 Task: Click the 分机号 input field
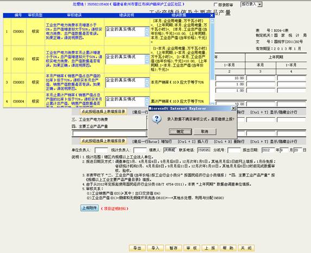click(234, 150)
